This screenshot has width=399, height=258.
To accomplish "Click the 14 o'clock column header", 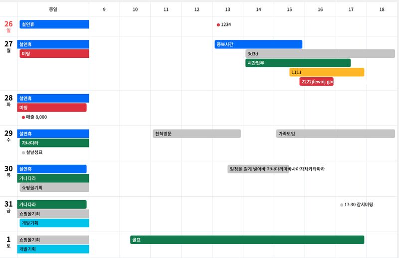I will click(x=258, y=9).
